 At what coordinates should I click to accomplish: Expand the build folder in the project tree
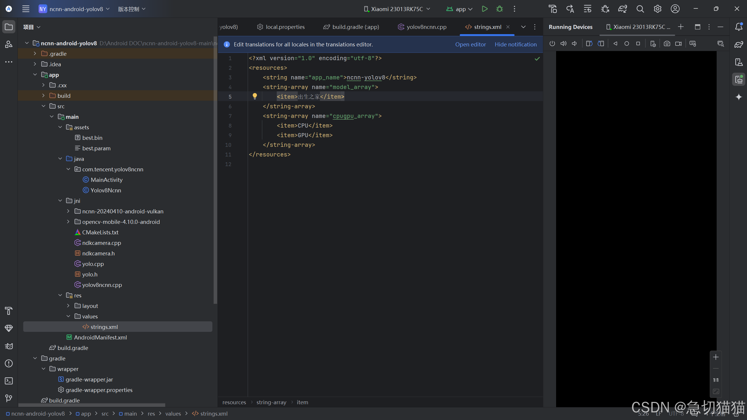tap(43, 96)
